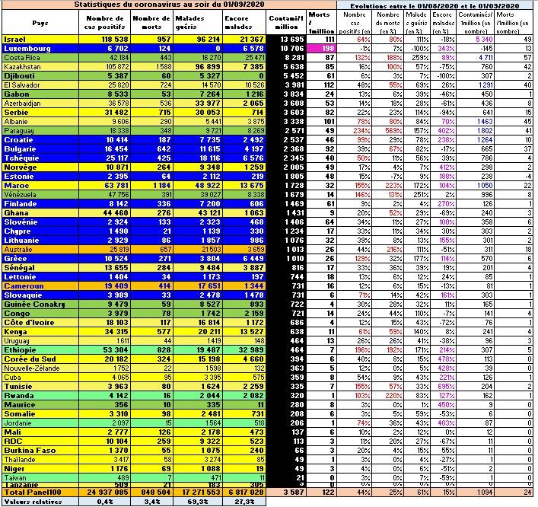The width and height of the screenshot is (538, 507).
Task: Select the Gabon country cell
Action: pyautogui.click(x=40, y=94)
